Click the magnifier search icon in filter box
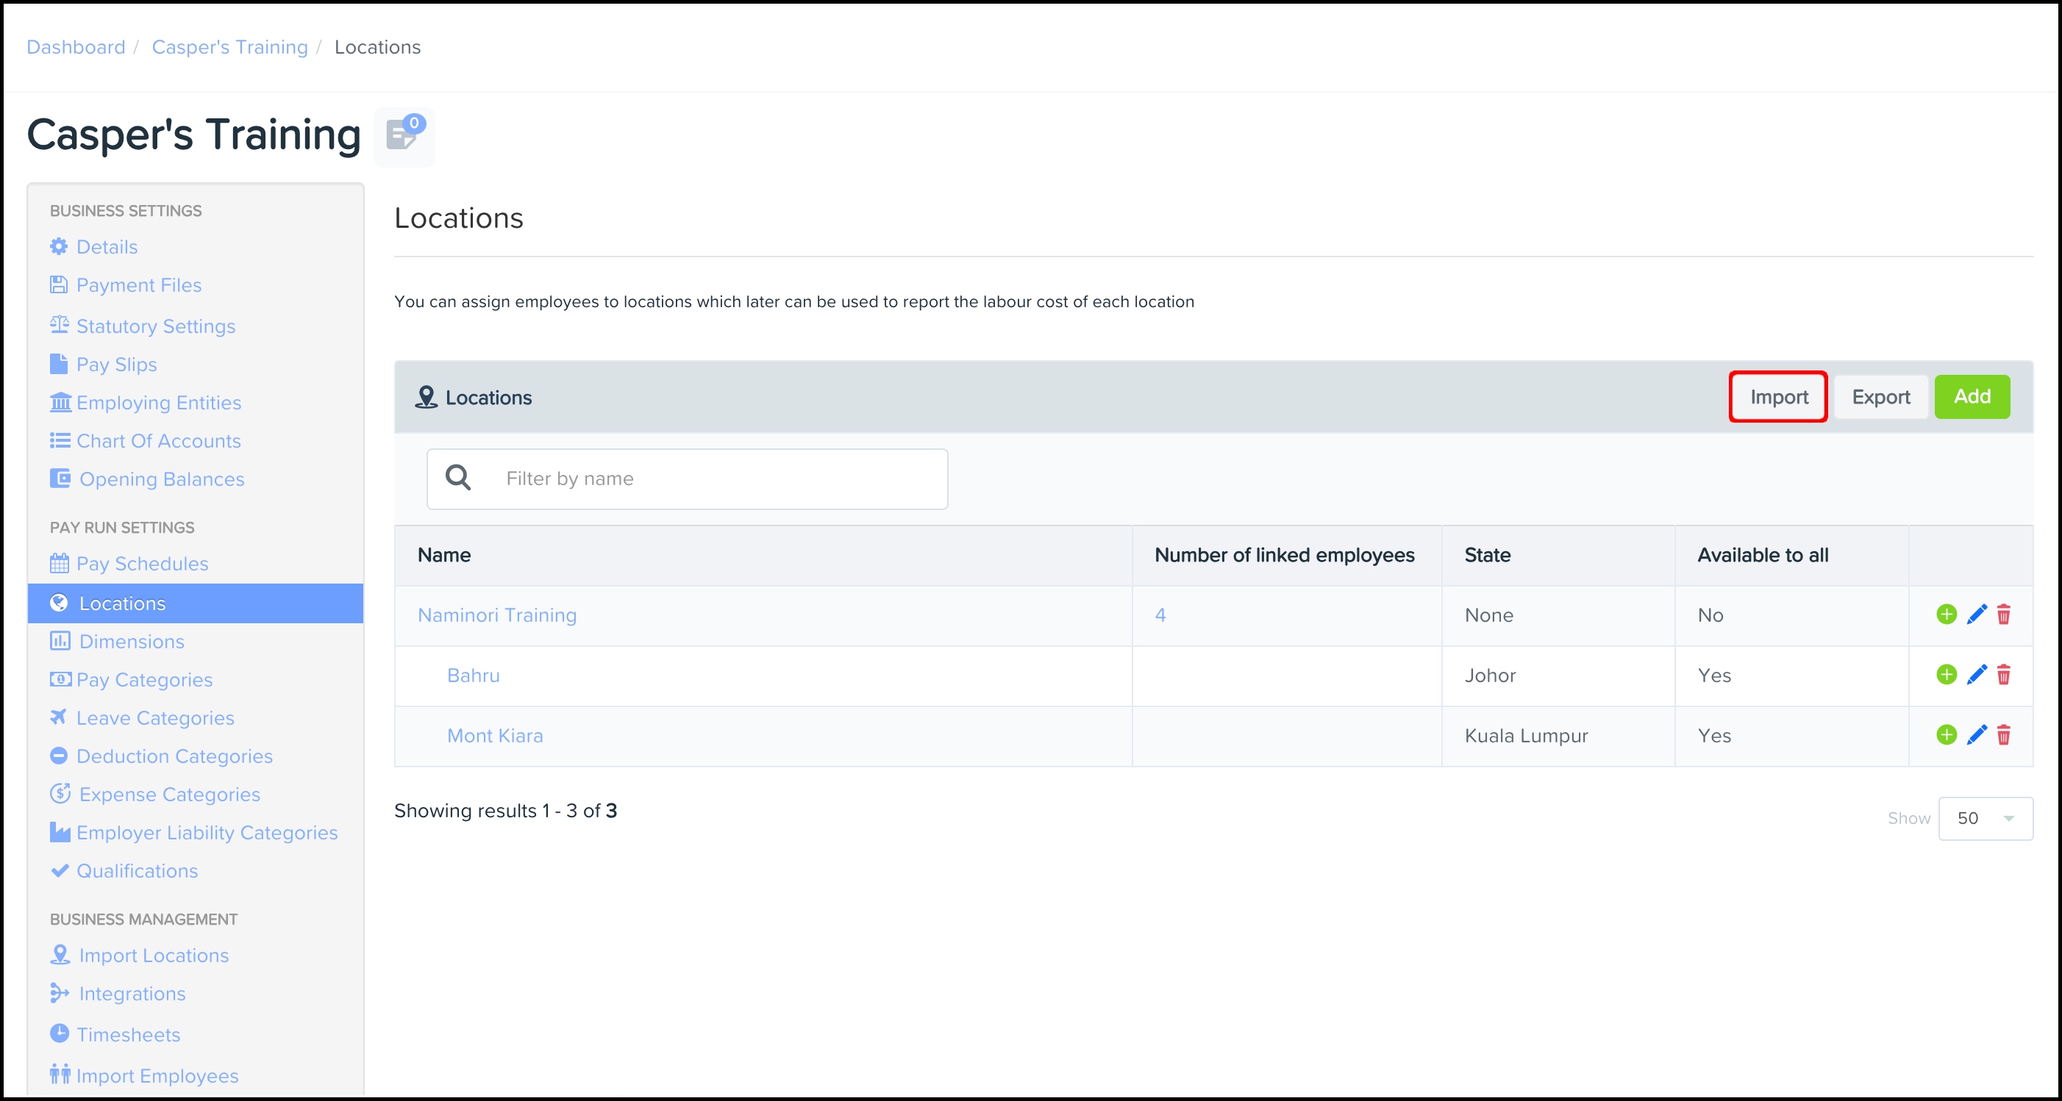Viewport: 2062px width, 1101px height. (x=458, y=478)
